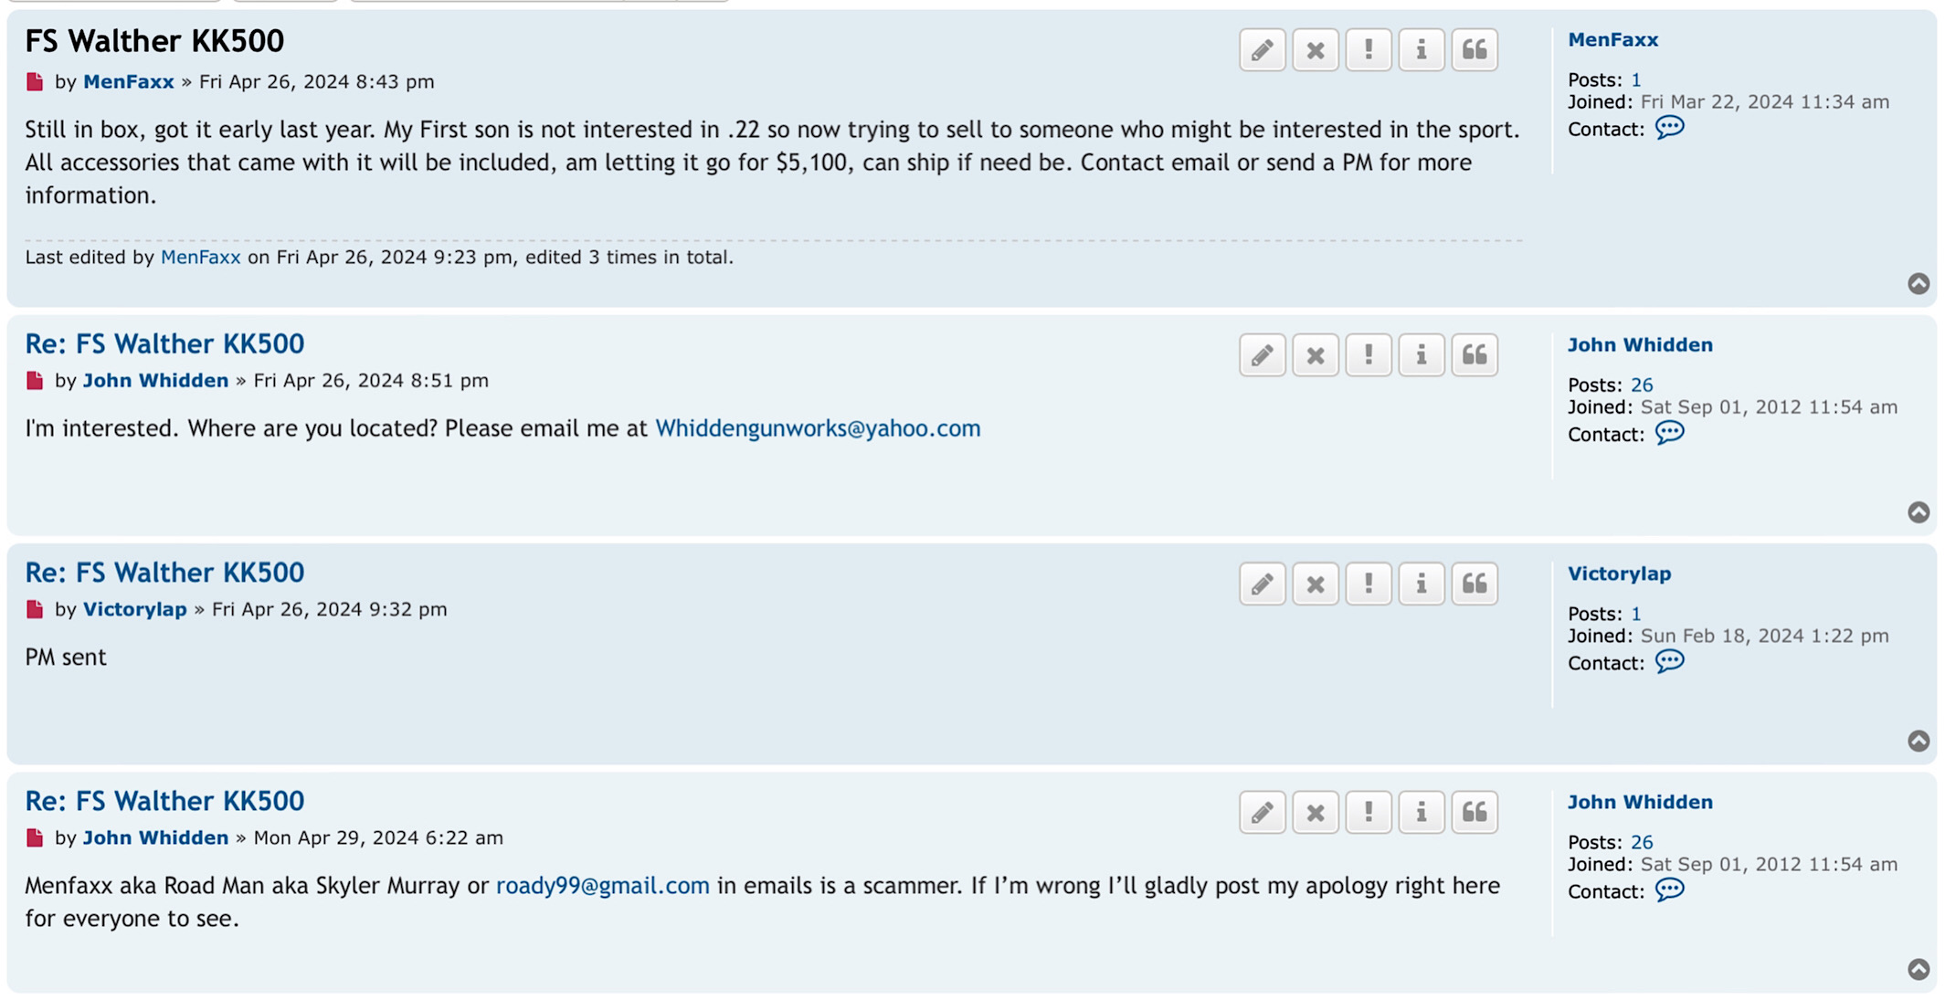Report John Whidden's 8:51 pm reply

[1368, 354]
